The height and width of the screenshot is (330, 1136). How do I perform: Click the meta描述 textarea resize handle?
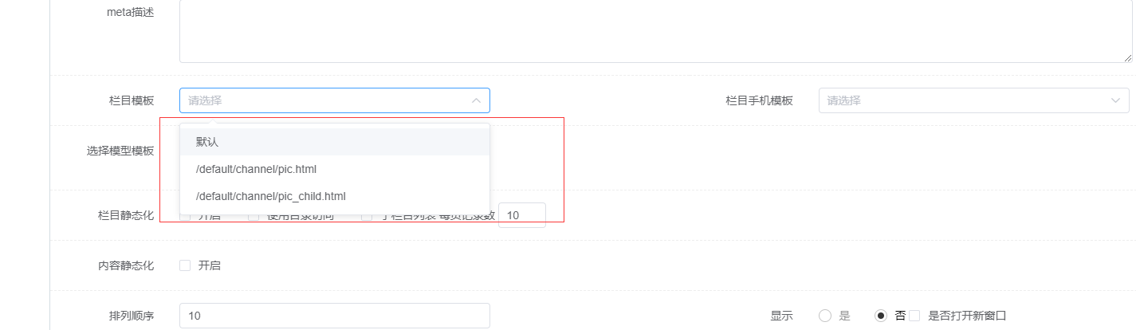point(1127,57)
